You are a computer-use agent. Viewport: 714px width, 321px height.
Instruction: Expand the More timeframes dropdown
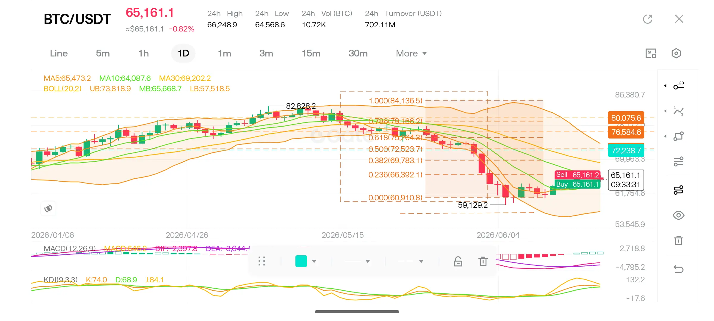coord(411,53)
